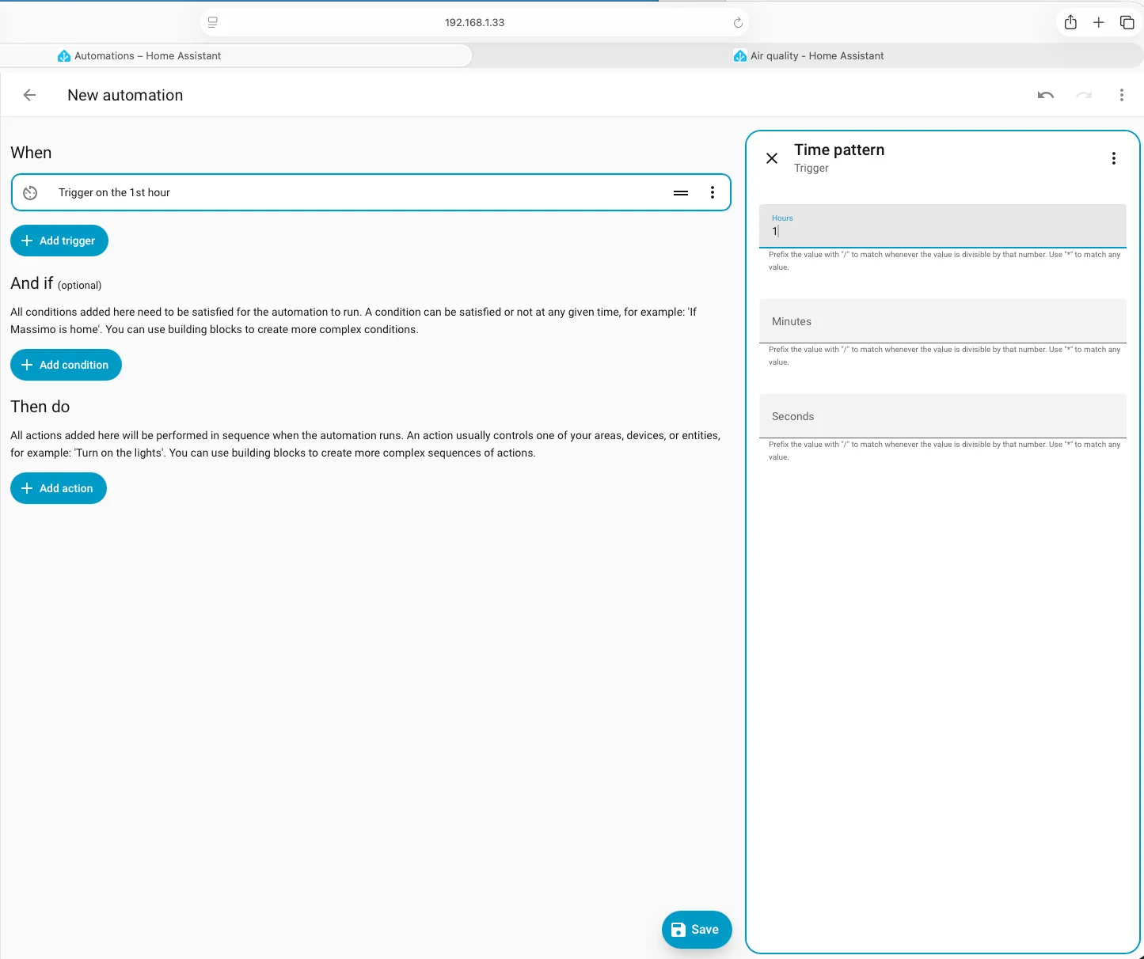Viewport: 1144px width, 959px height.
Task: Click the helper text below the Hours field
Action: click(x=944, y=261)
